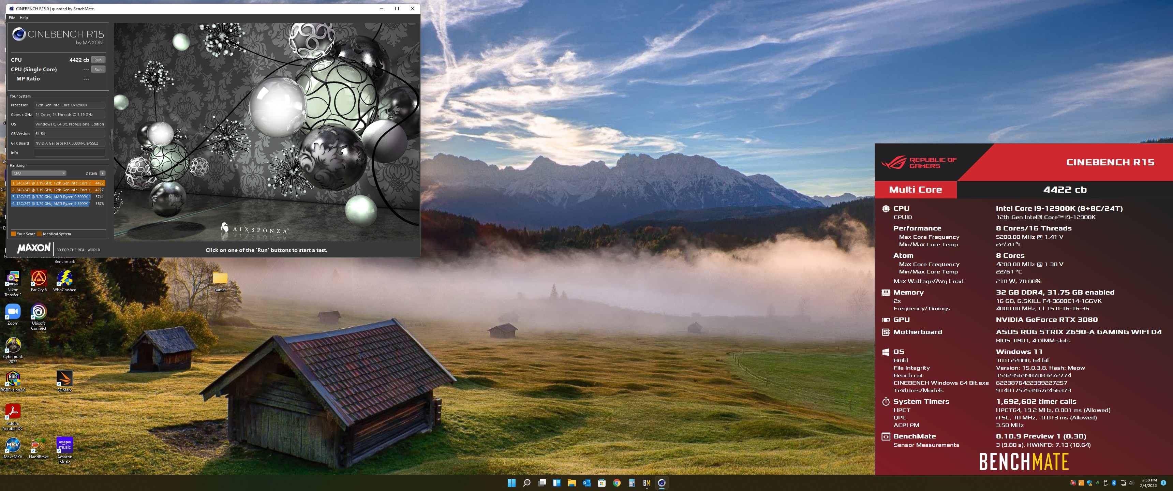Select ranking row 2 scoring 4227
The height and width of the screenshot is (491, 1173).
coord(58,190)
